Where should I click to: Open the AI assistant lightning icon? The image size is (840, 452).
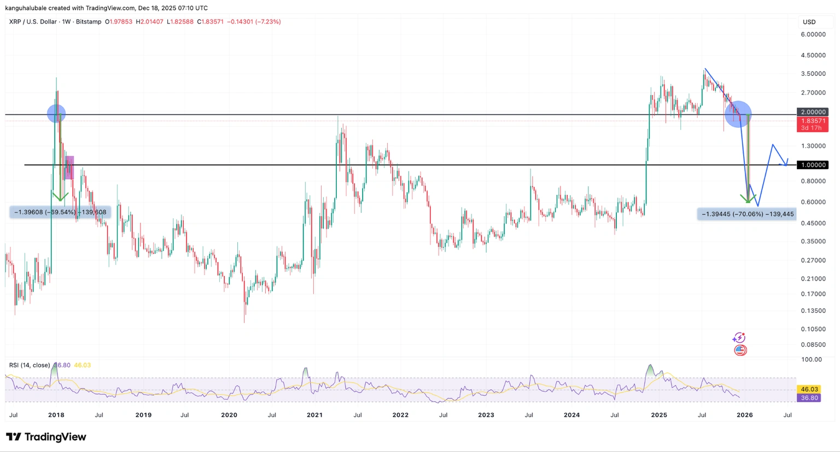point(739,337)
